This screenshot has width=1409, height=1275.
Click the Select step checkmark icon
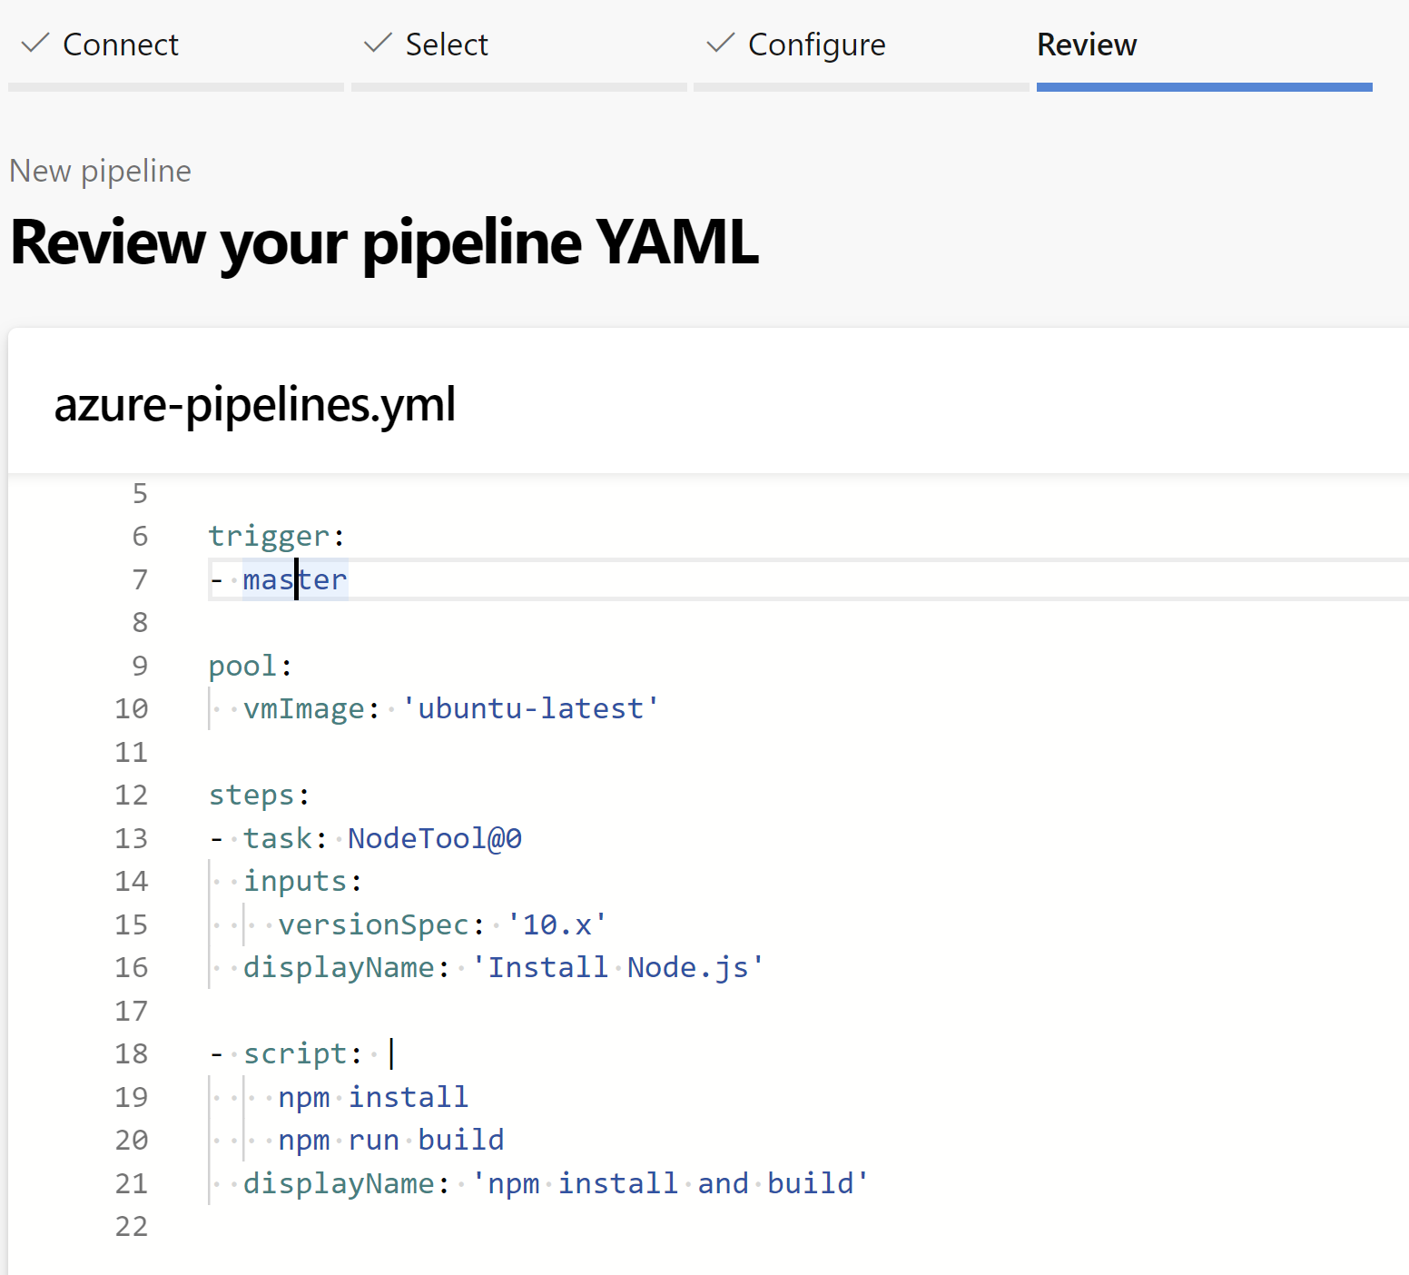coord(376,43)
